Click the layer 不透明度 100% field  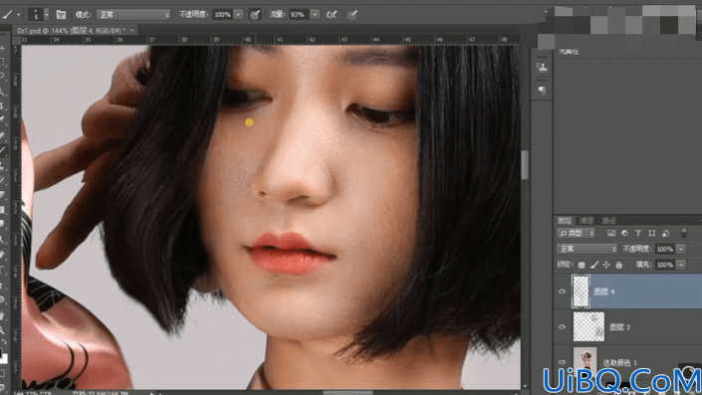click(x=665, y=249)
